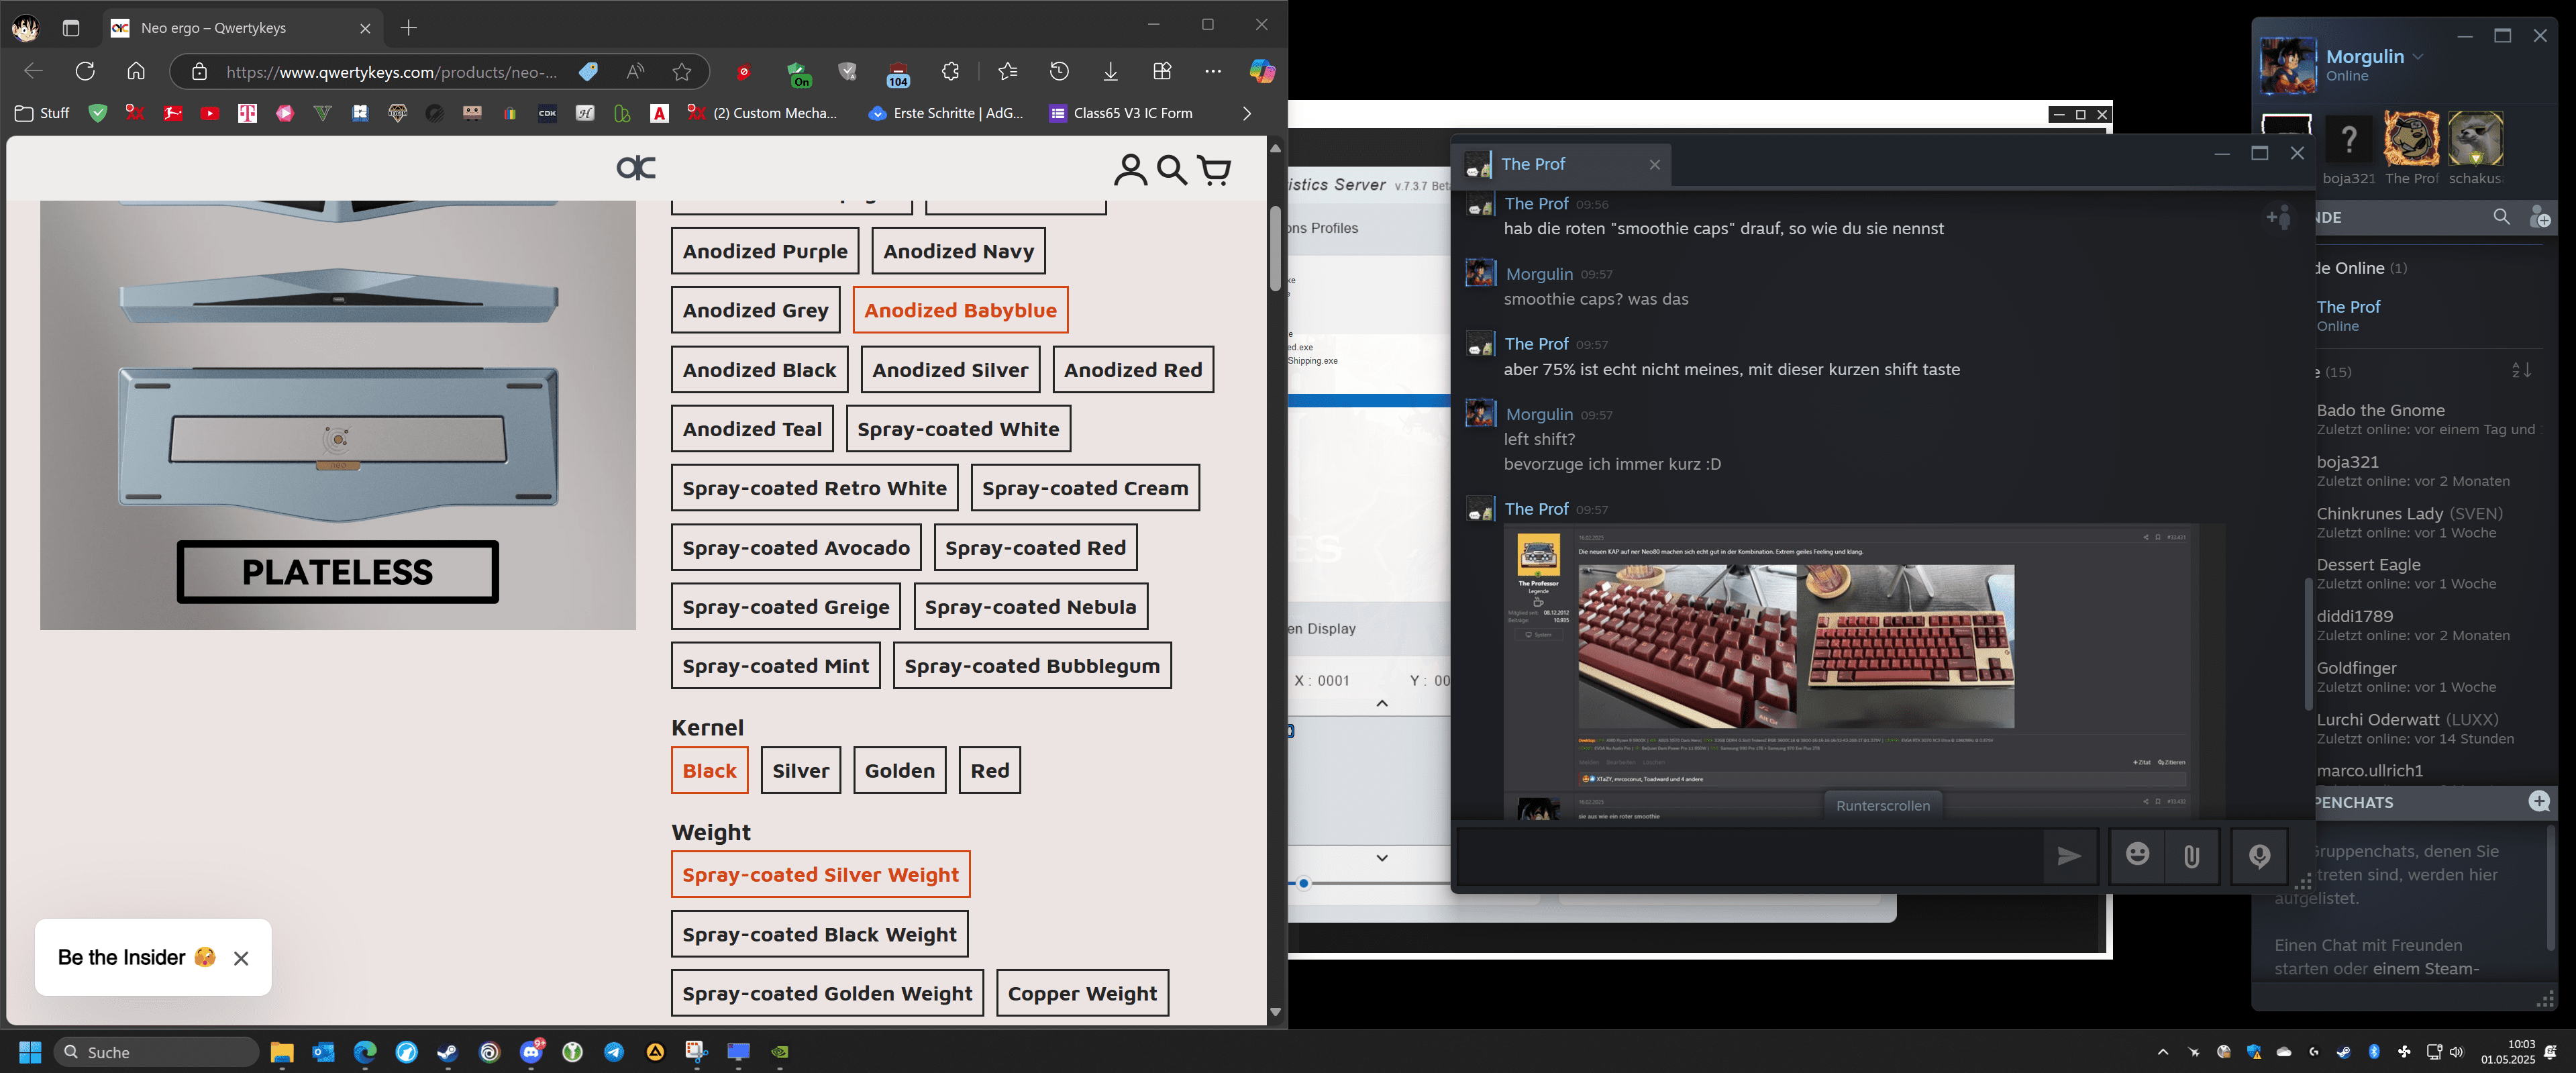Refresh the Edge browser page

tap(85, 71)
